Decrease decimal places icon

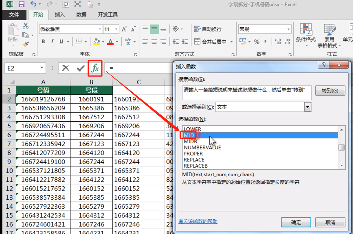pos(287,42)
